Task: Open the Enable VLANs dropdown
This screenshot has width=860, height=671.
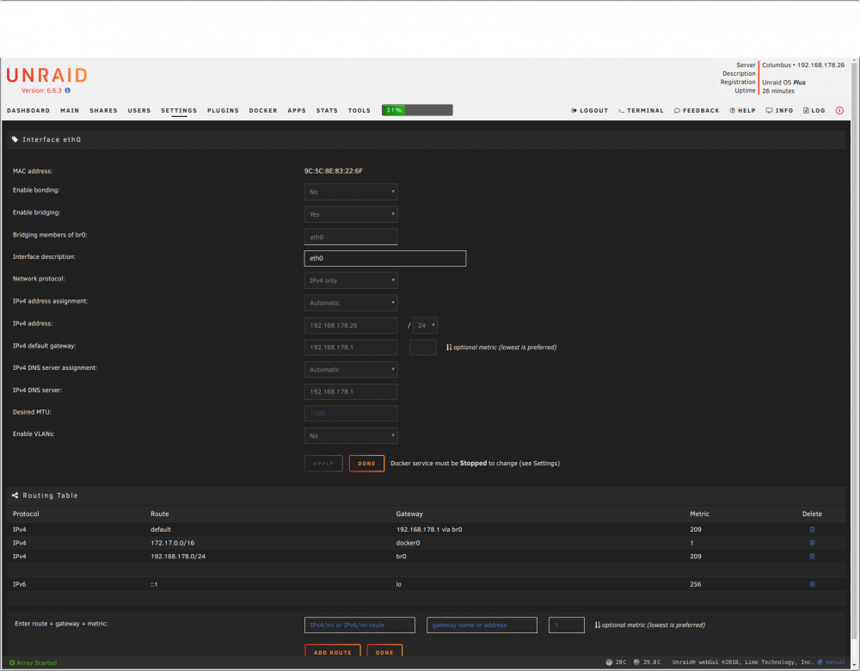Action: click(x=351, y=435)
